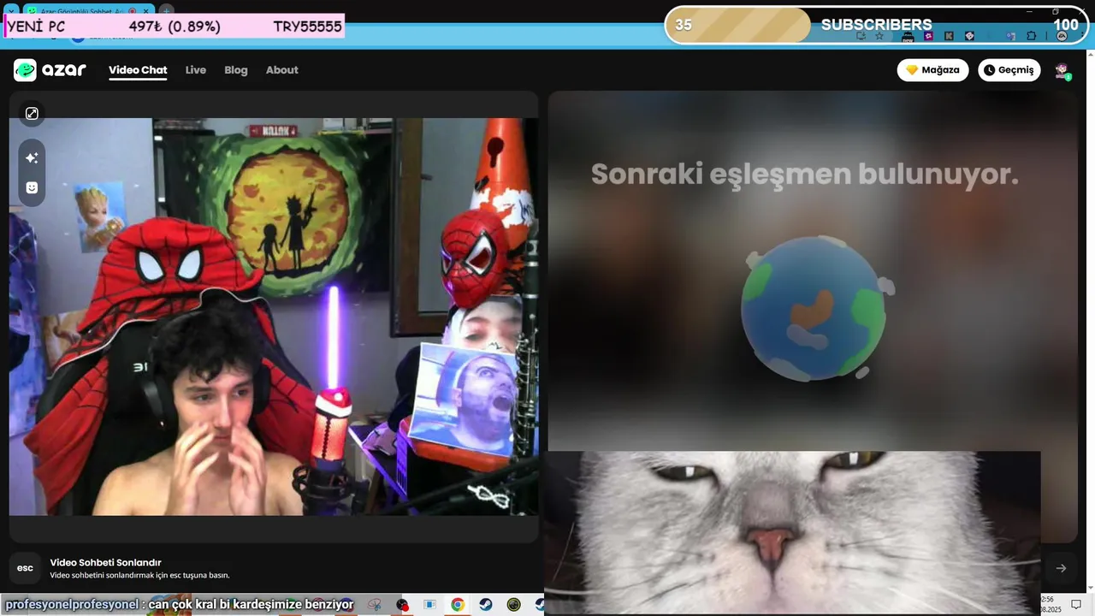Close the Azar browser tab
Screen dimensions: 1095x616
point(146,11)
